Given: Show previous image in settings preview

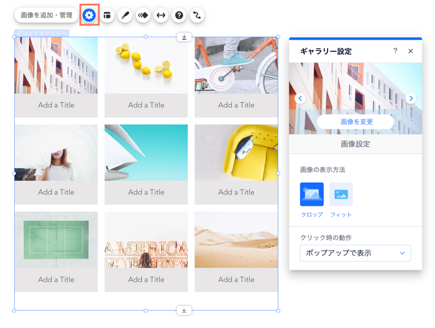Looking at the screenshot, I should (300, 98).
